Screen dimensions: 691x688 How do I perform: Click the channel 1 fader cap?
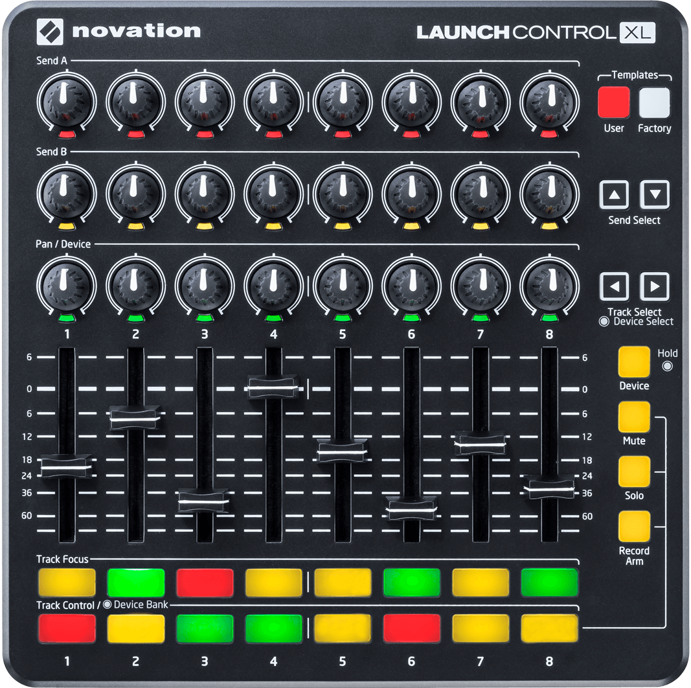pos(66,466)
